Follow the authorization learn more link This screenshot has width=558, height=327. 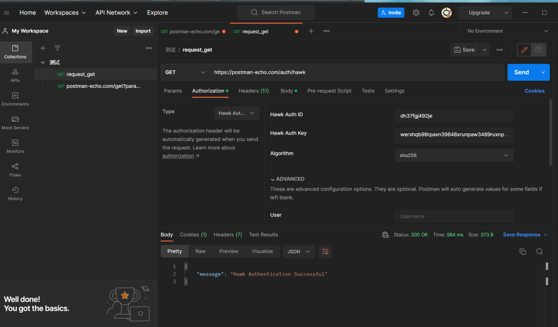click(x=178, y=156)
